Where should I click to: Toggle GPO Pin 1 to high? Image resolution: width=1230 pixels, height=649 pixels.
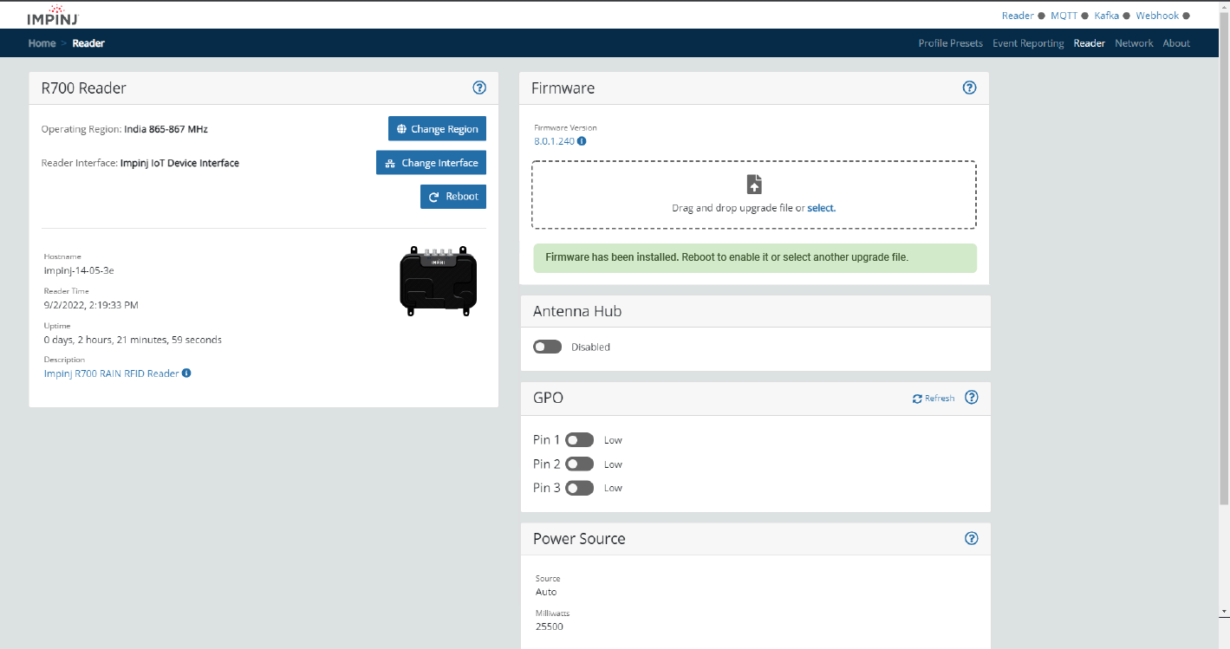click(579, 440)
